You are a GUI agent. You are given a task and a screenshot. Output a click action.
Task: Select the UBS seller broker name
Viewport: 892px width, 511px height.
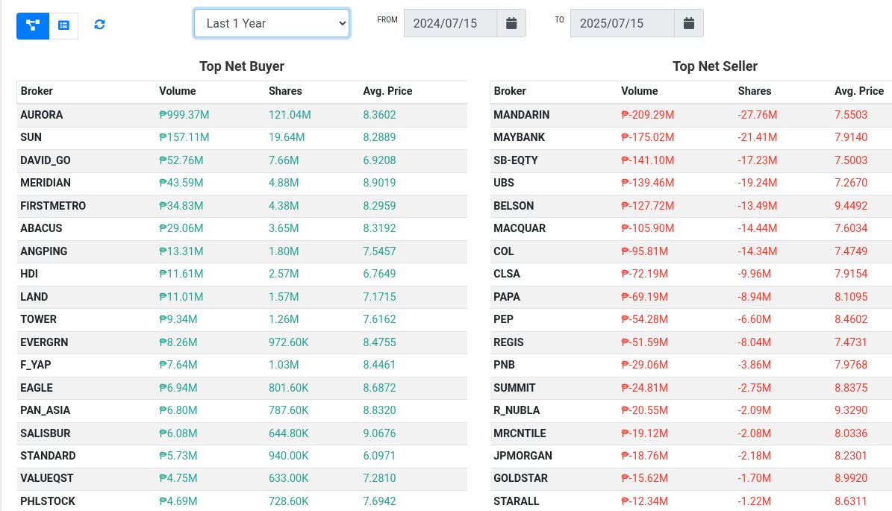504,183
